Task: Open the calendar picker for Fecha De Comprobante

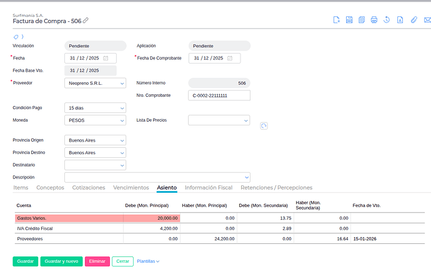Action: point(230,58)
